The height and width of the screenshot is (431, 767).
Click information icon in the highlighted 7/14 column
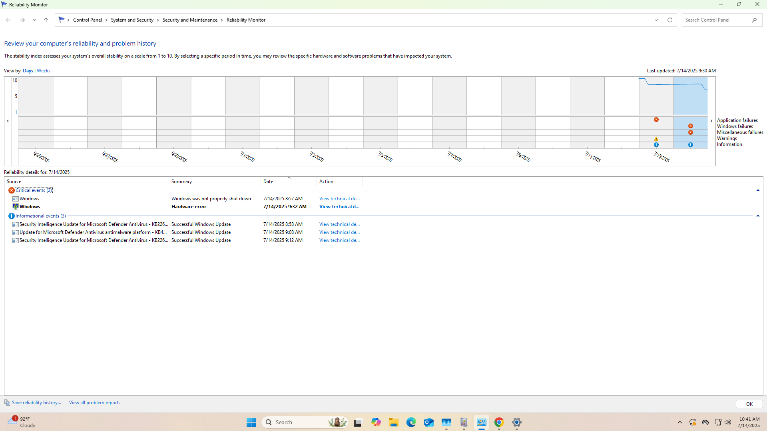tap(690, 145)
